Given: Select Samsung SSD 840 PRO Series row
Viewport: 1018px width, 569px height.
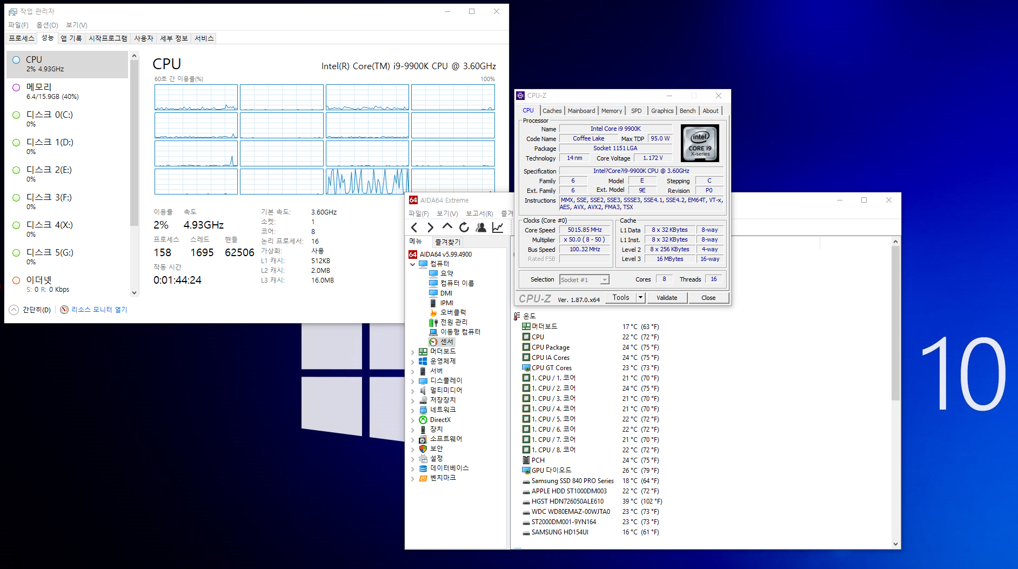Looking at the screenshot, I should (x=592, y=481).
